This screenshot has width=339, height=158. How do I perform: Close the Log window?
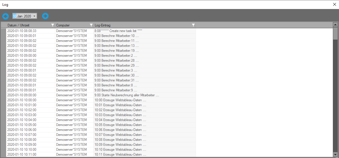pyautogui.click(x=335, y=4)
